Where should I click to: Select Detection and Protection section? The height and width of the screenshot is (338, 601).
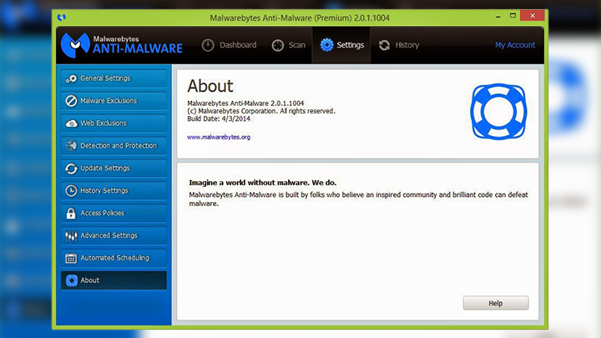click(x=114, y=145)
